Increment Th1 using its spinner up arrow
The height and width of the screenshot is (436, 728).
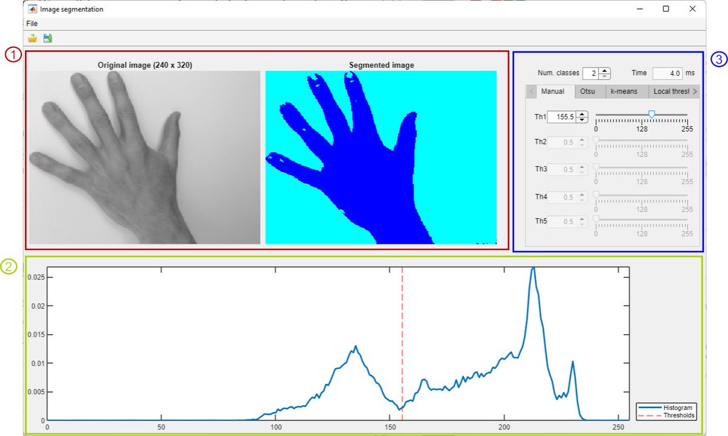click(x=581, y=114)
